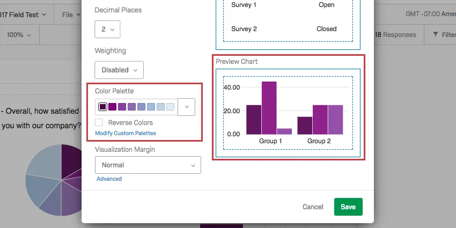The width and height of the screenshot is (456, 228).
Task: Click the Cancel button
Action: (x=313, y=207)
